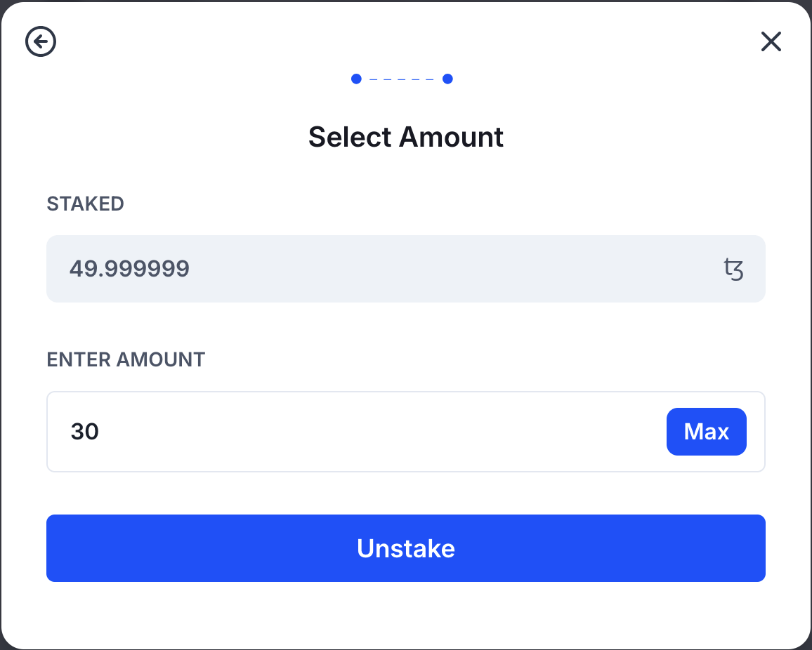The width and height of the screenshot is (812, 650).
Task: Click the STAKED label
Action: coord(85,204)
